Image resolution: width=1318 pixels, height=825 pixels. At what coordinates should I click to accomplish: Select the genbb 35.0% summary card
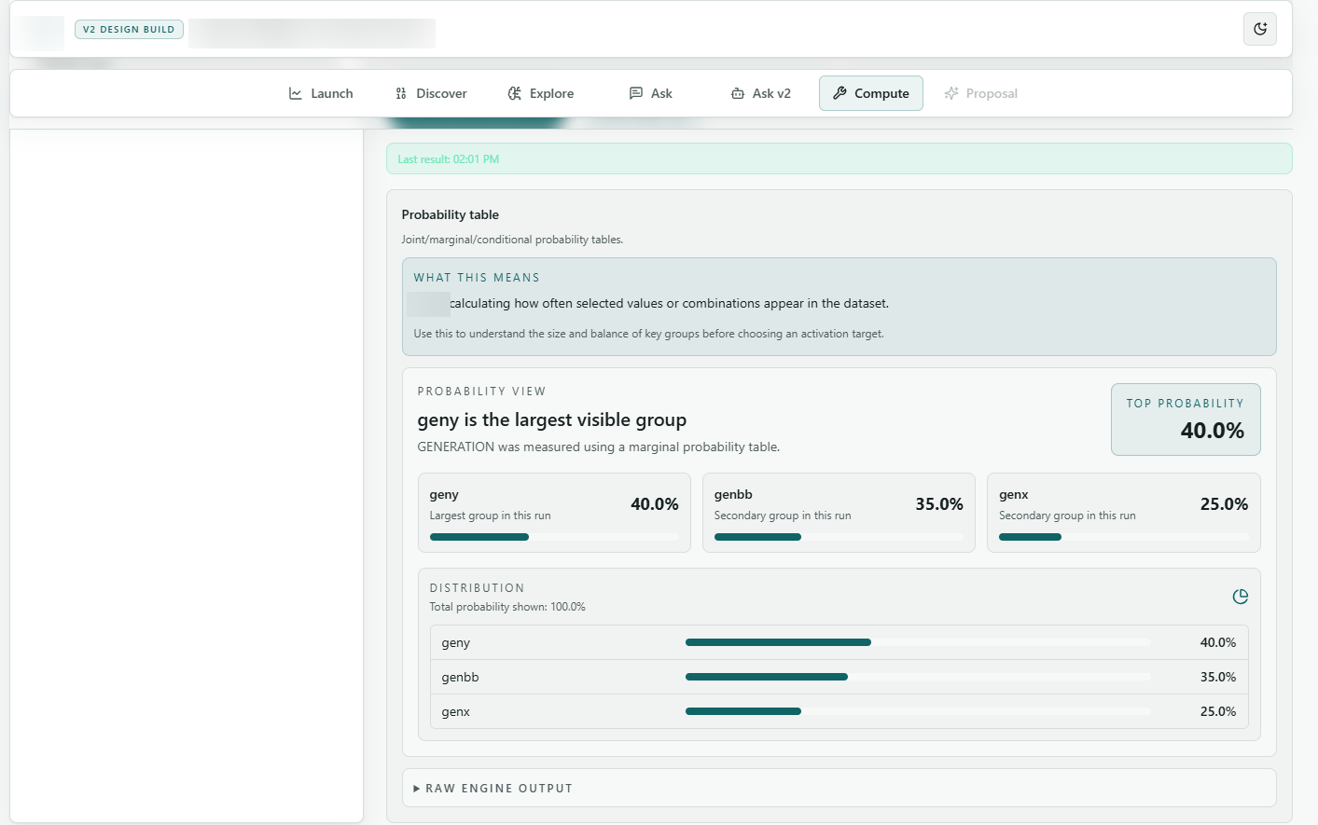839,513
